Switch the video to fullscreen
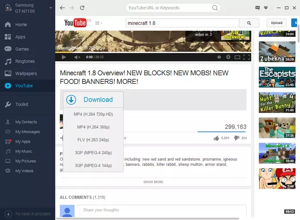The height and width of the screenshot is (220, 300). point(246,57)
